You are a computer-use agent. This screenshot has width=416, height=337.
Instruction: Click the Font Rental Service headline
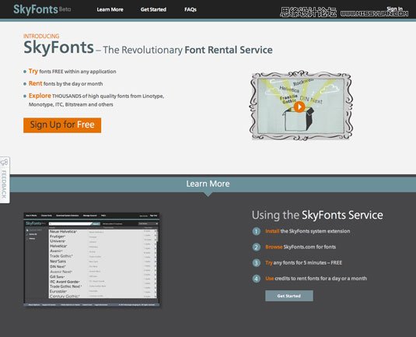click(229, 50)
